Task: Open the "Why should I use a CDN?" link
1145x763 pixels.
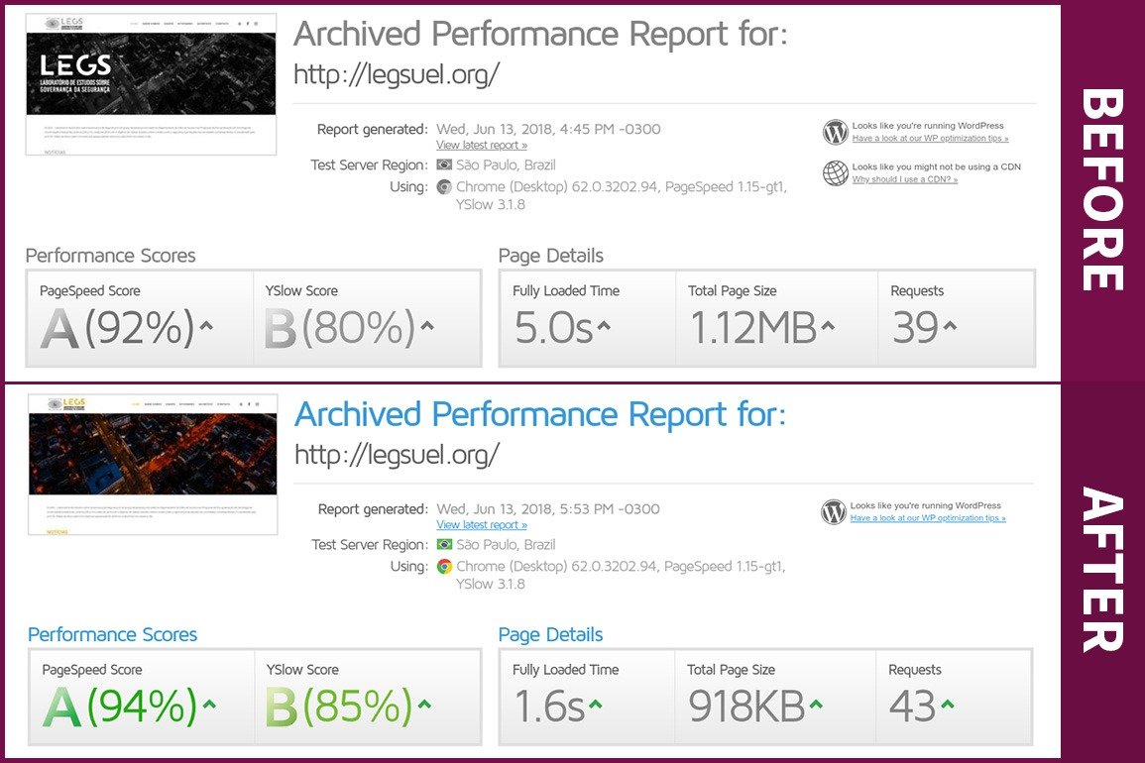Action: pos(904,179)
